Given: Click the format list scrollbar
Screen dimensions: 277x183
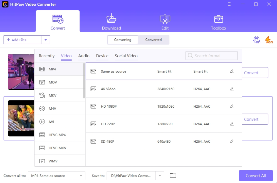Looking at the screenshot, I should pos(84,81).
